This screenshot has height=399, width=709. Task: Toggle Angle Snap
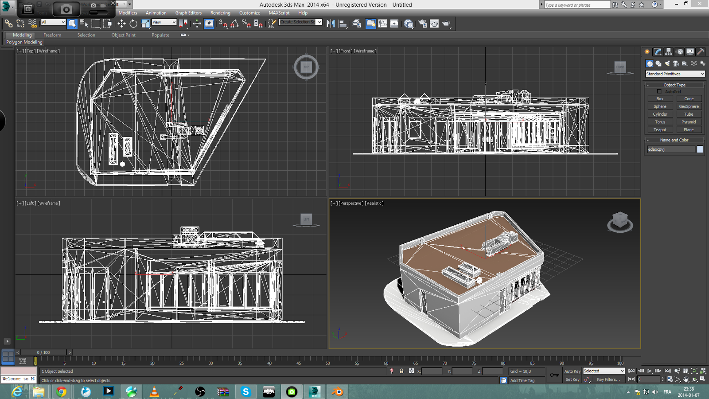coord(235,23)
